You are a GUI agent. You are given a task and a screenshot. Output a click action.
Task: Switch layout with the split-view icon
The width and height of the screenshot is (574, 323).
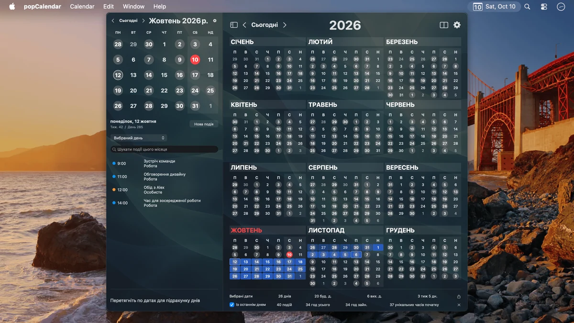pos(444,25)
